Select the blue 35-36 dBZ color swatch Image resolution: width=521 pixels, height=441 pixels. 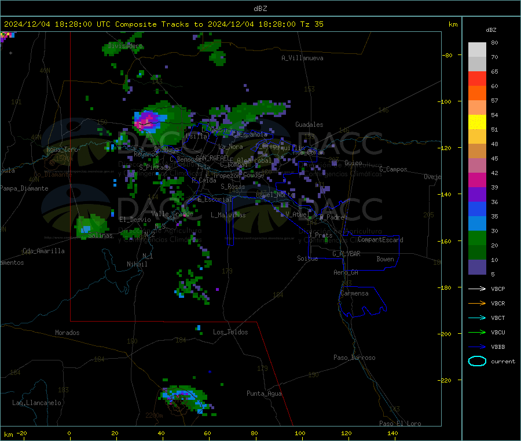[477, 209]
